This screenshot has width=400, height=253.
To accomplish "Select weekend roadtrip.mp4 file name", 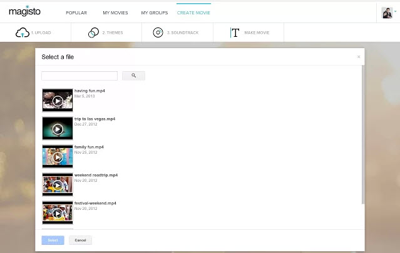I will click(96, 175).
